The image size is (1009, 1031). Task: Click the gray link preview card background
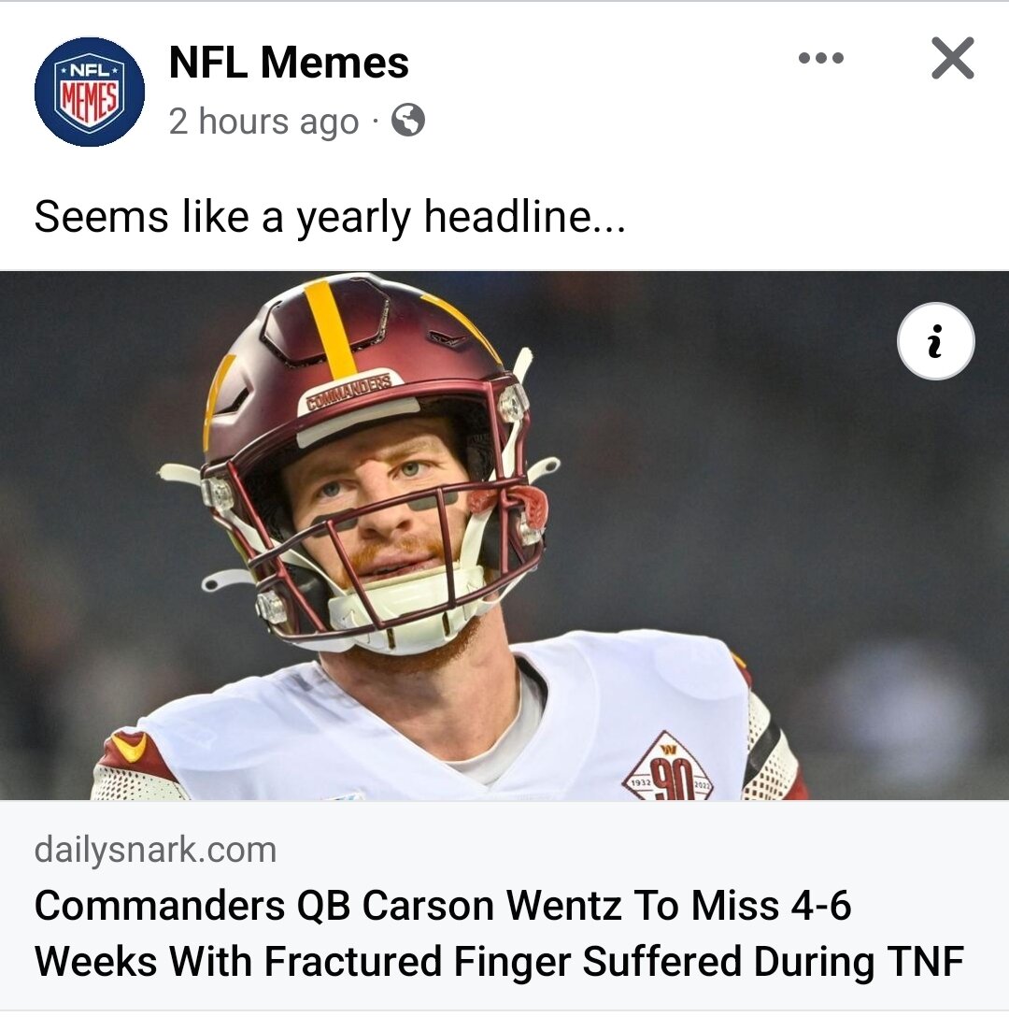coord(504,905)
